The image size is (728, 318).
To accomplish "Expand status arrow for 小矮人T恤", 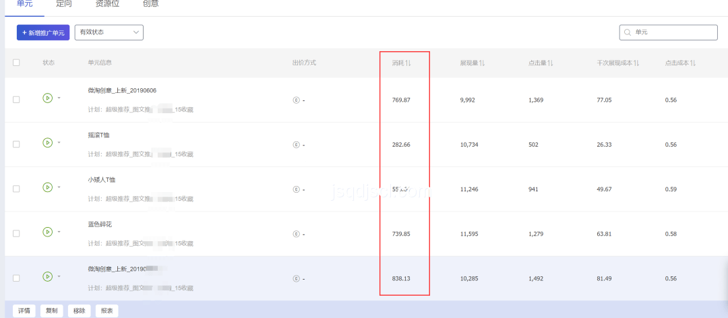I will [59, 187].
